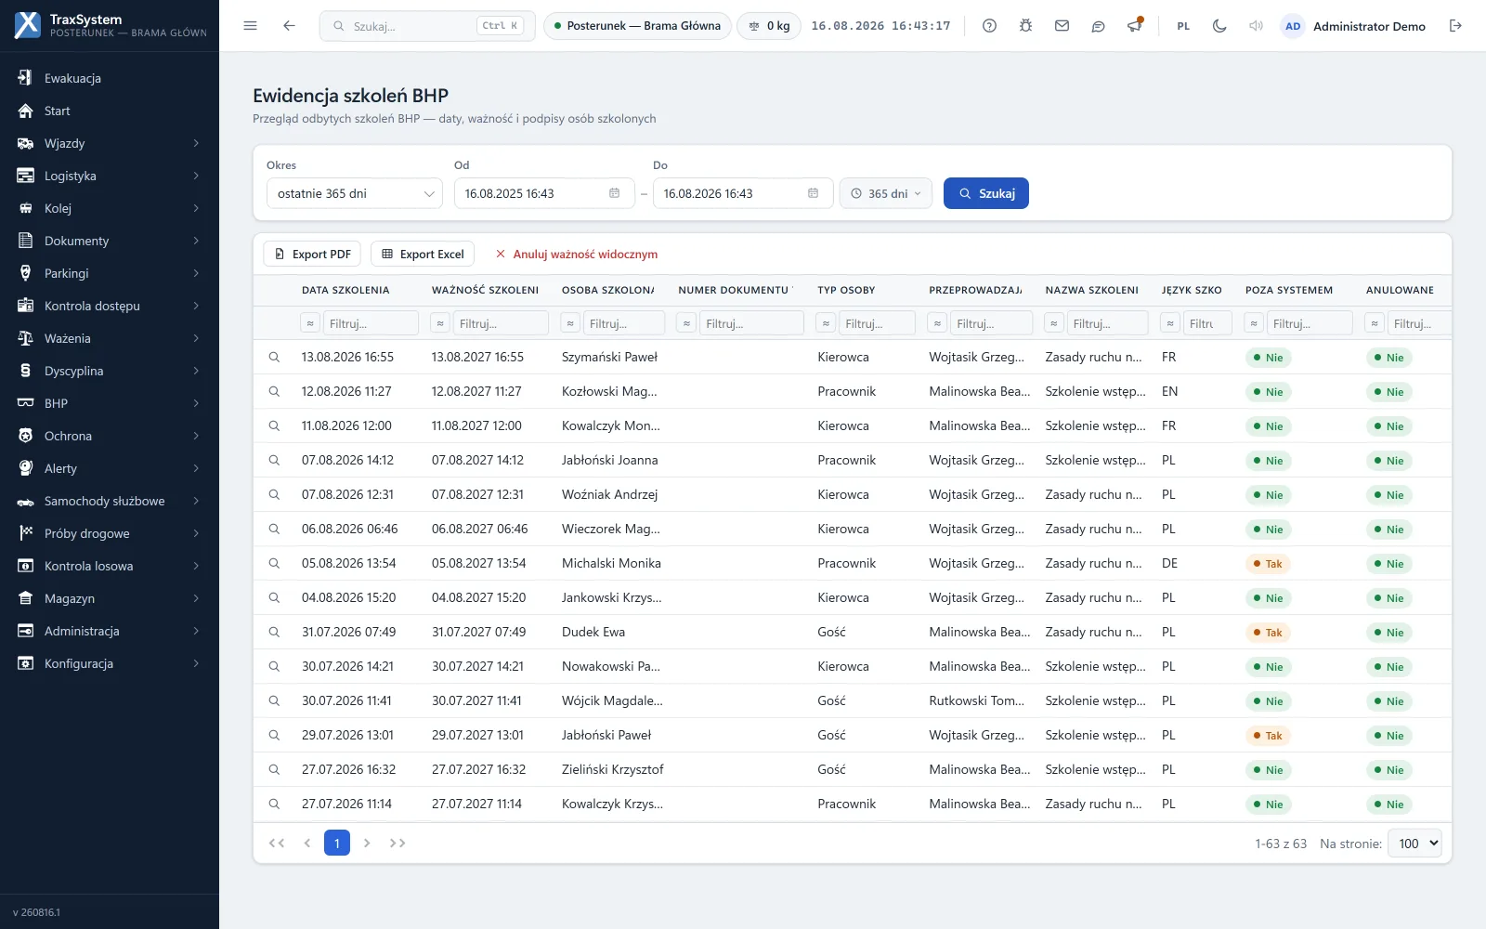1486x929 pixels.
Task: Expand the Konfiguracja sidebar menu
Action: [x=110, y=663]
